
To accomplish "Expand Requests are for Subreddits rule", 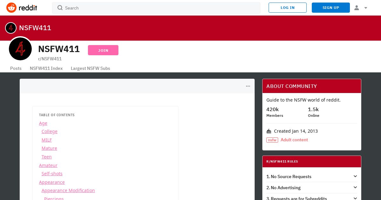I will click(312, 197).
